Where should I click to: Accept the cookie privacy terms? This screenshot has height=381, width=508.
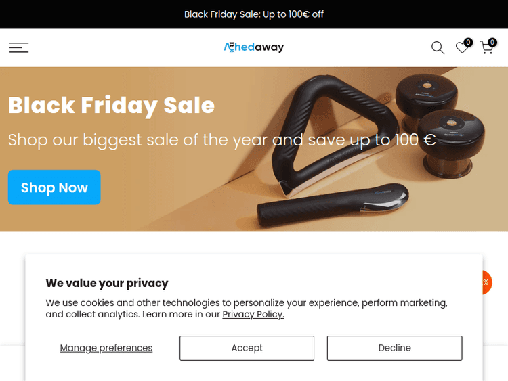coord(247,348)
